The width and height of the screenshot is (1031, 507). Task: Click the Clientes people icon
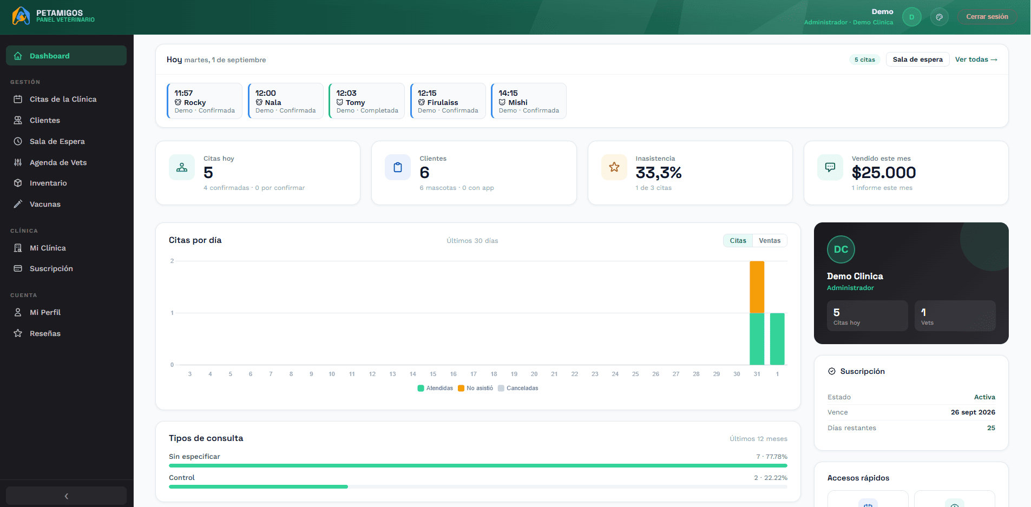tap(18, 120)
